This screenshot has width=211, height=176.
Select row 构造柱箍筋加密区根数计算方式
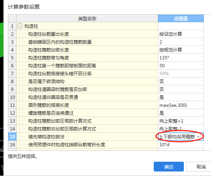[87, 121]
